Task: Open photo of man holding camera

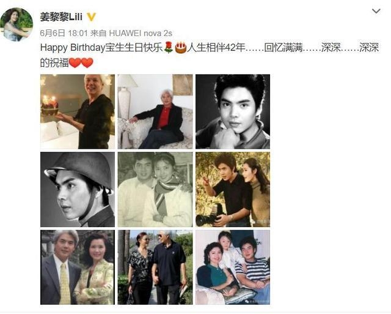Action: click(233, 189)
